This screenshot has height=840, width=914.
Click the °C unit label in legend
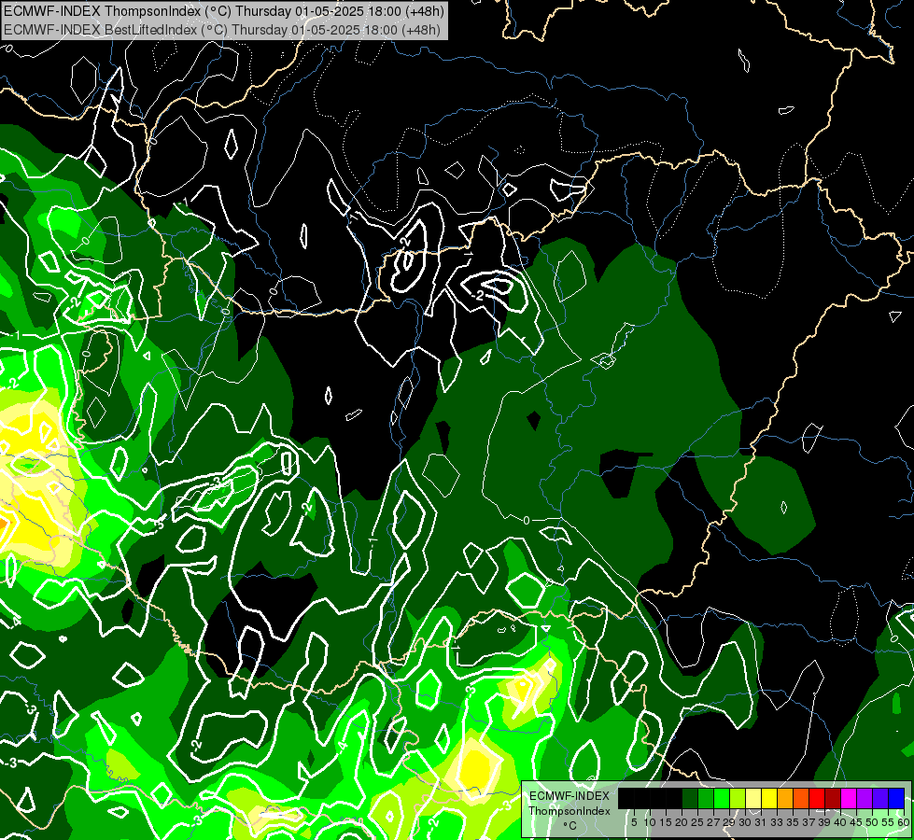[570, 826]
